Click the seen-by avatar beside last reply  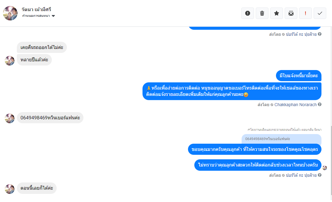pyautogui.click(x=324, y=168)
